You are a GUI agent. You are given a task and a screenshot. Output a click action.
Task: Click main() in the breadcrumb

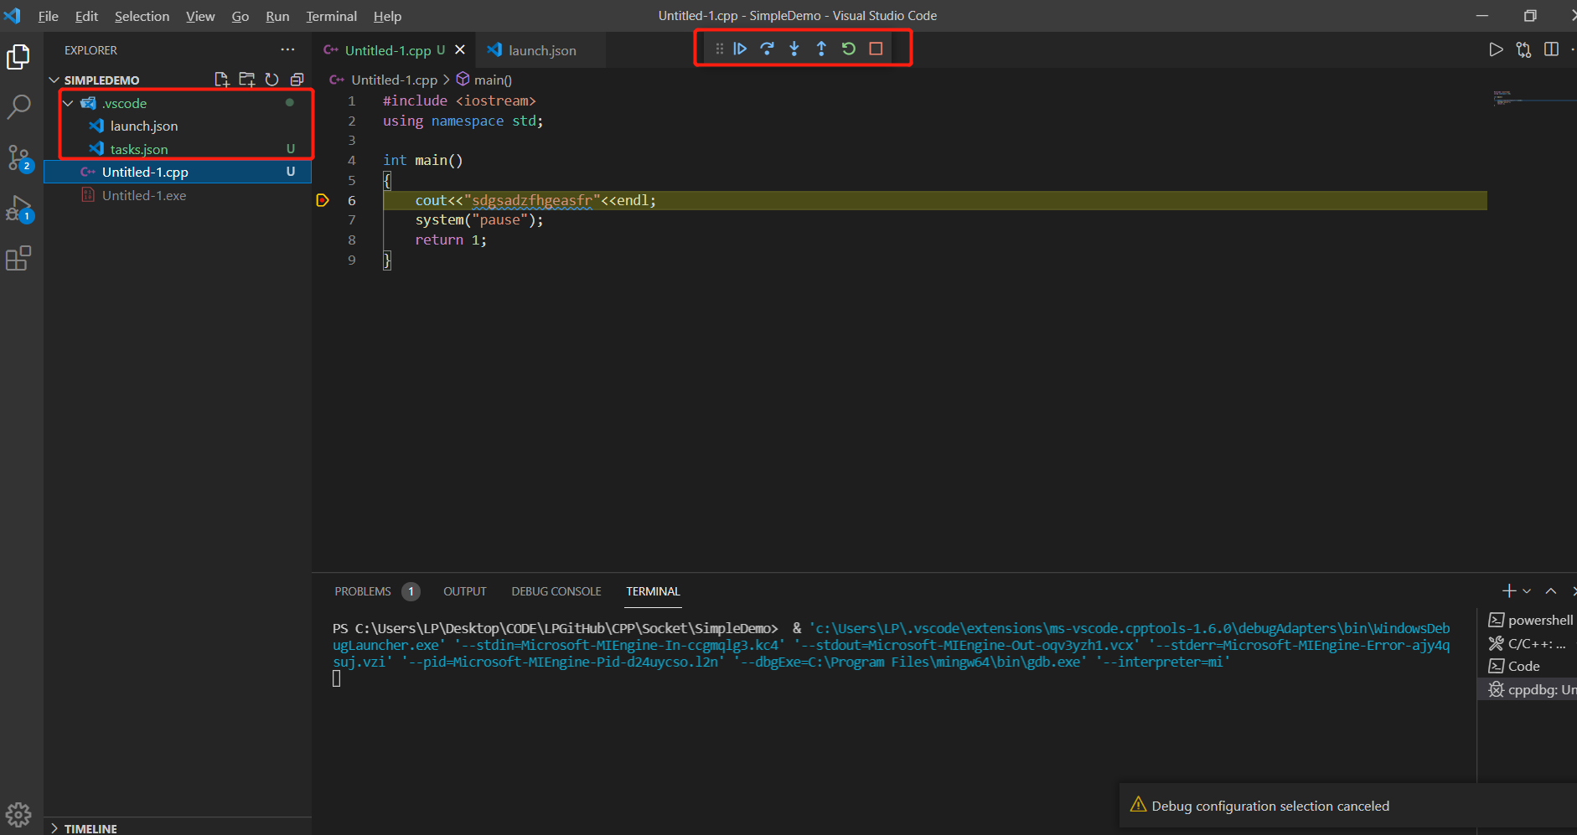click(x=493, y=80)
